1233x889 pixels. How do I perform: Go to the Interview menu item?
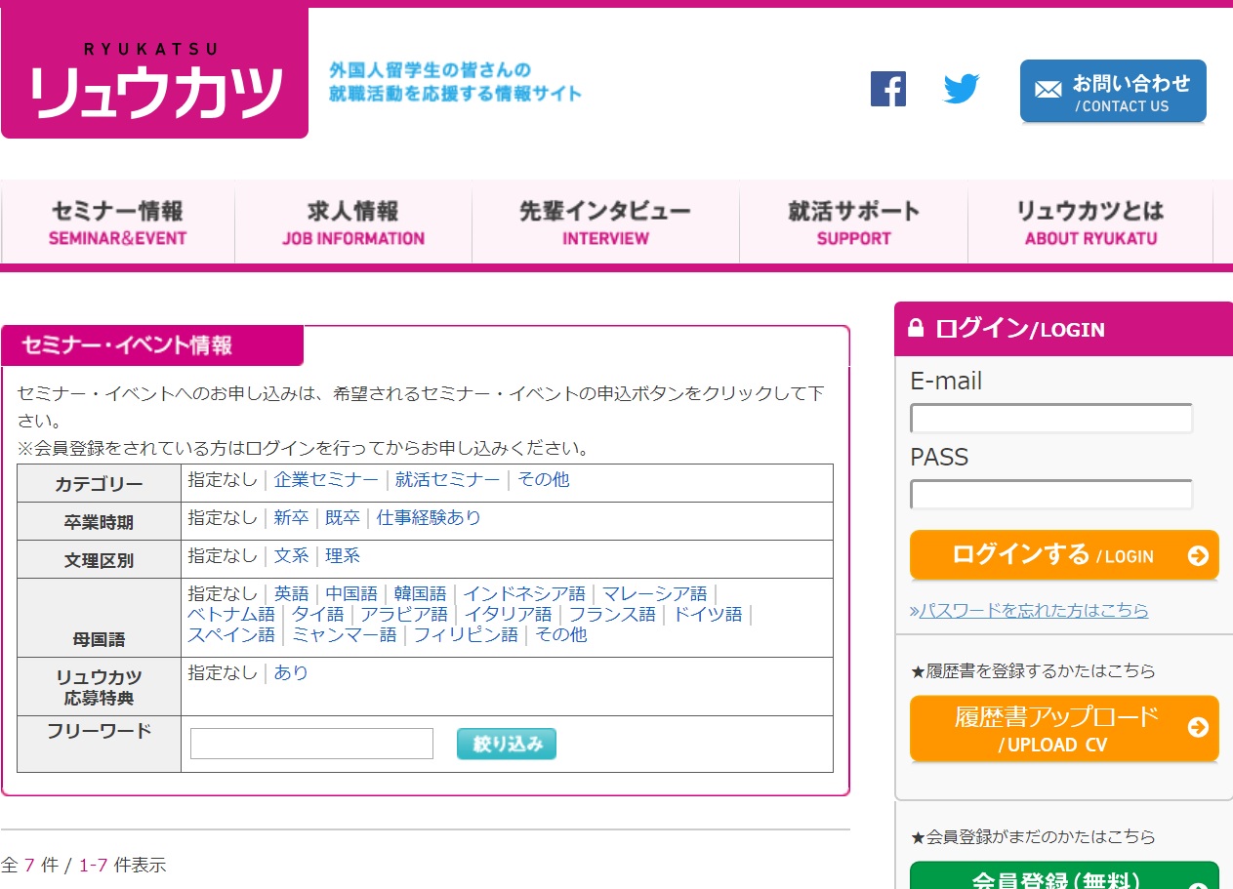click(605, 222)
